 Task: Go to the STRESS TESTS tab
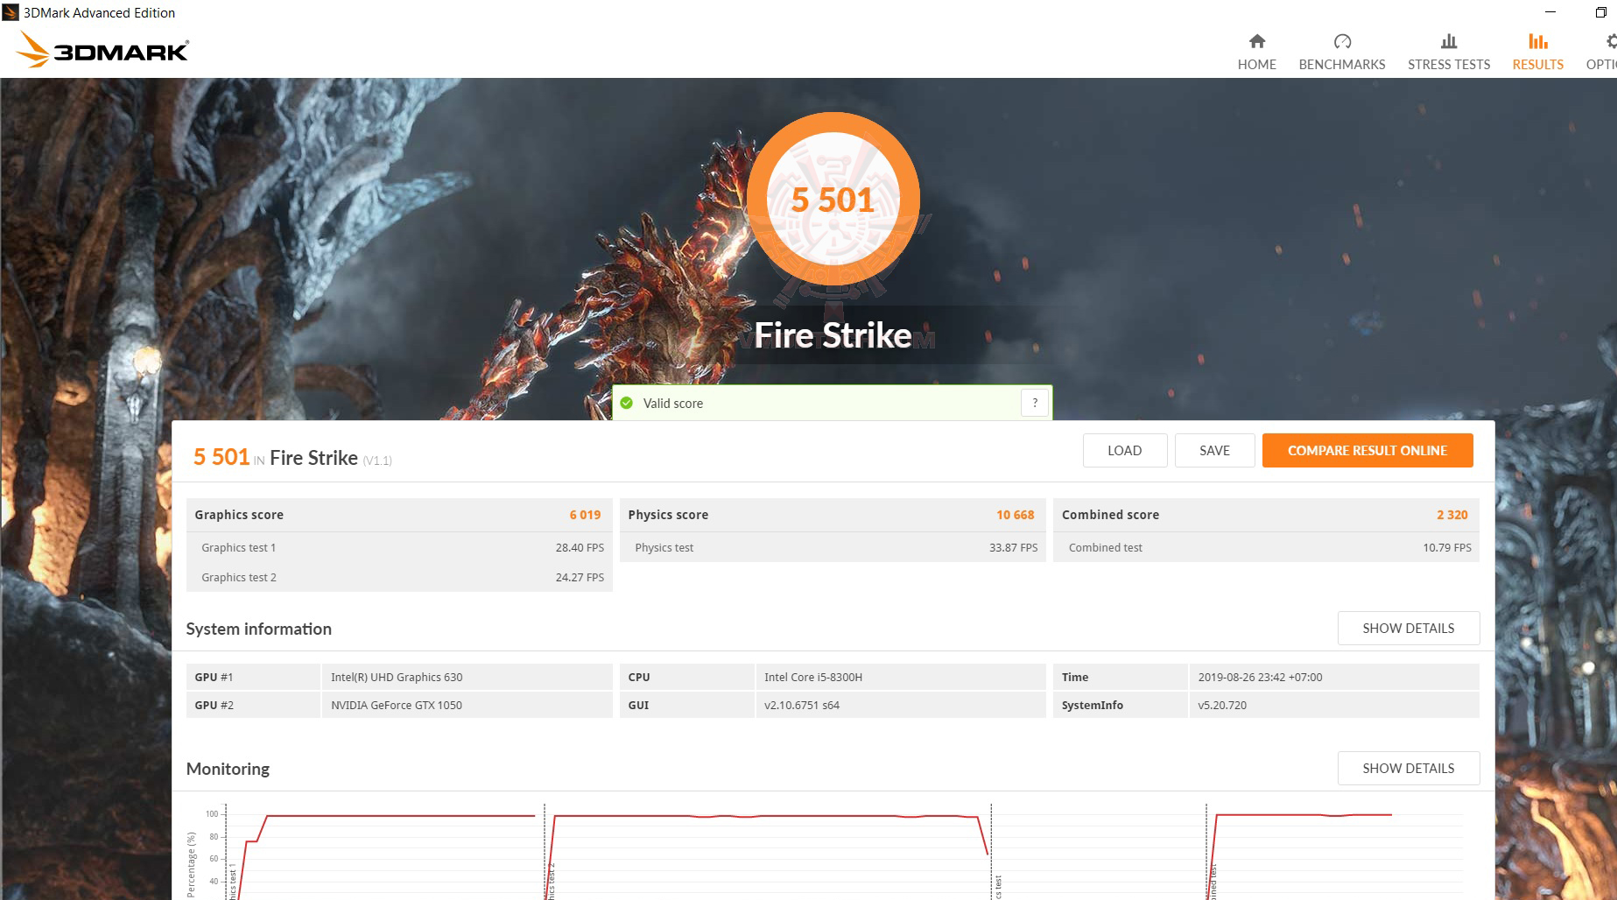[x=1449, y=52]
